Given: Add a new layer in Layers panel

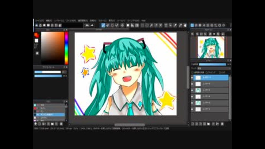Looking at the screenshot, I should click(193, 124).
